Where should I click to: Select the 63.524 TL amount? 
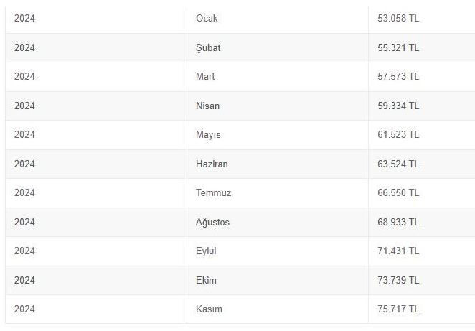[398, 164]
